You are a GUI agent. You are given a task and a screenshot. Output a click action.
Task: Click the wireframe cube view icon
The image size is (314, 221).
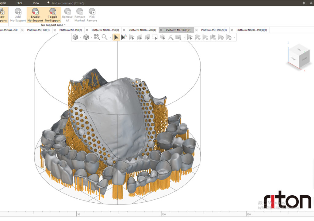pyautogui.click(x=86, y=37)
